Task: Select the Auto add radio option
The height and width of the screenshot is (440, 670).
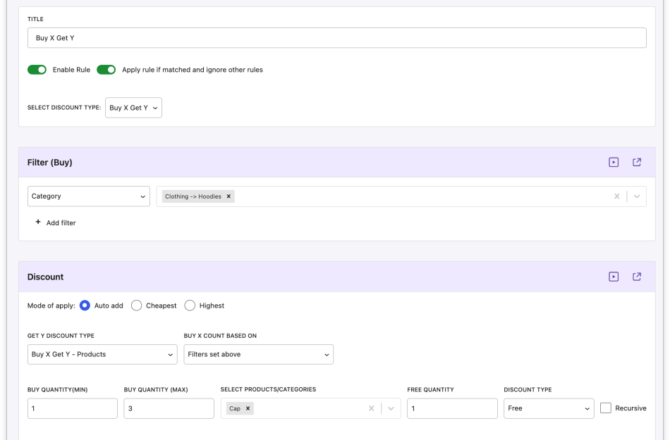Action: pos(85,305)
